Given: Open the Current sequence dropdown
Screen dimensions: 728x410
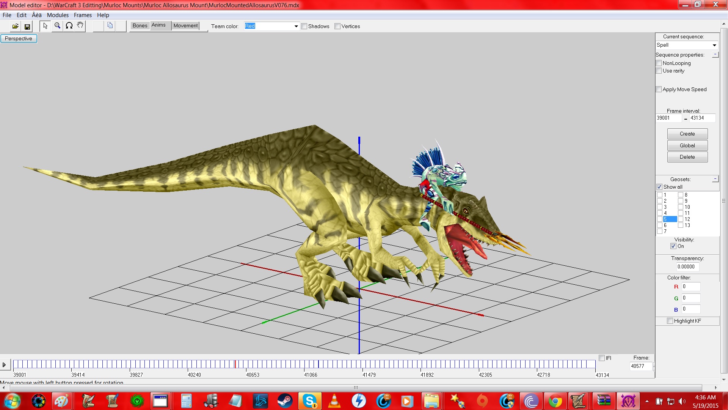Looking at the screenshot, I should point(714,45).
